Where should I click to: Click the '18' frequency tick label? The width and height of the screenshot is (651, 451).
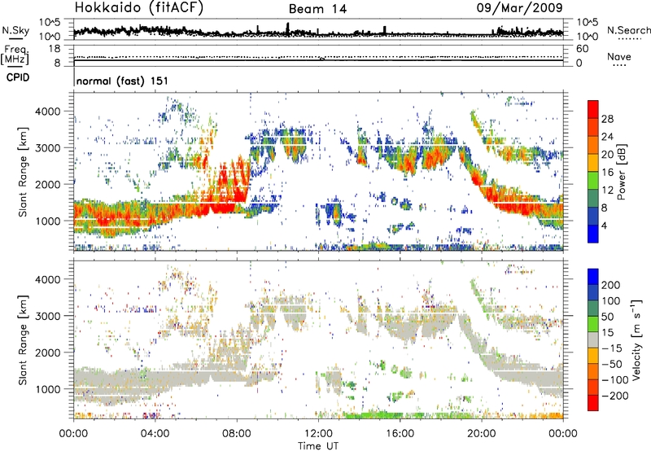tap(55, 49)
